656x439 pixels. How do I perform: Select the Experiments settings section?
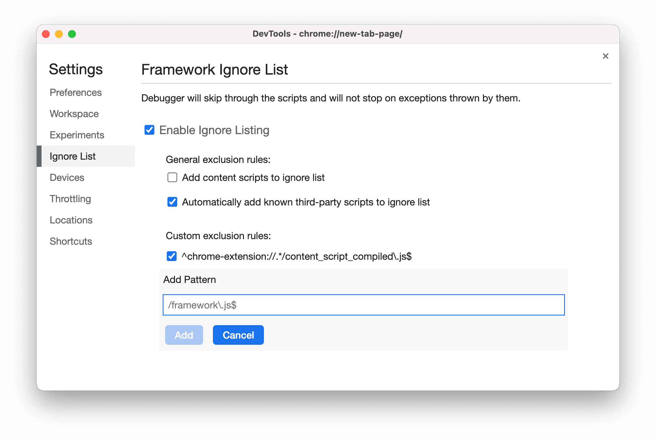pos(77,135)
